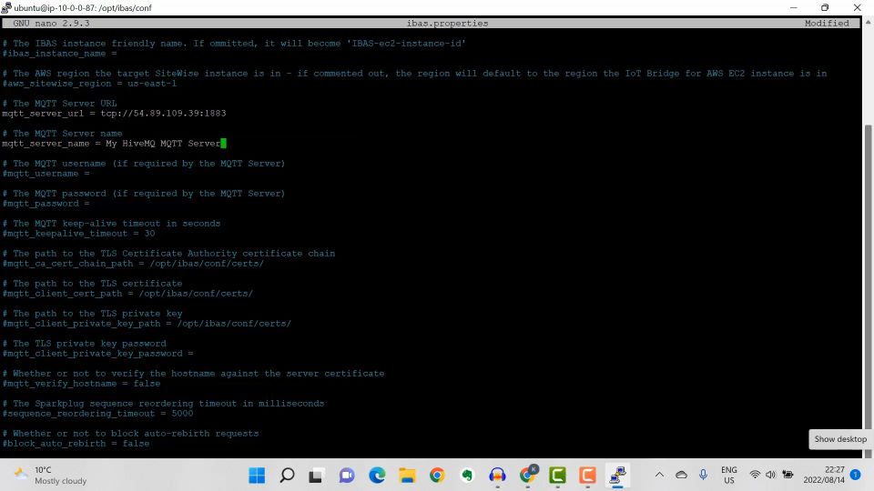Click the #mqtt_ca_cert_chain_path line

point(133,264)
